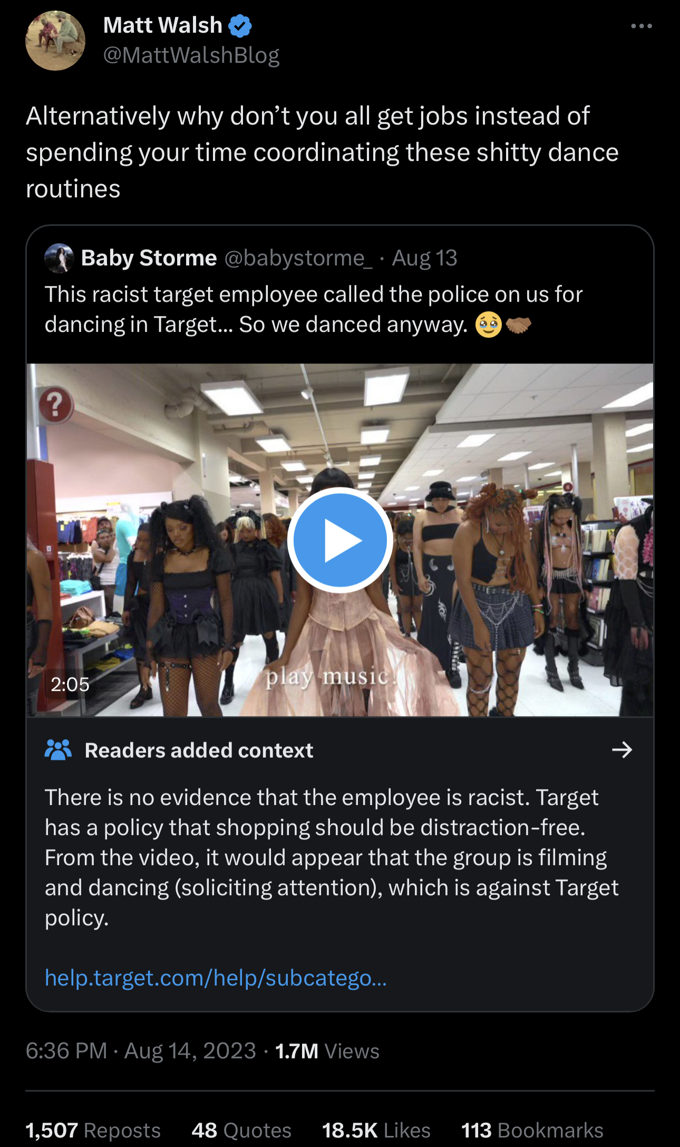
Task: Open the help.target.com policy link
Action: click(216, 978)
